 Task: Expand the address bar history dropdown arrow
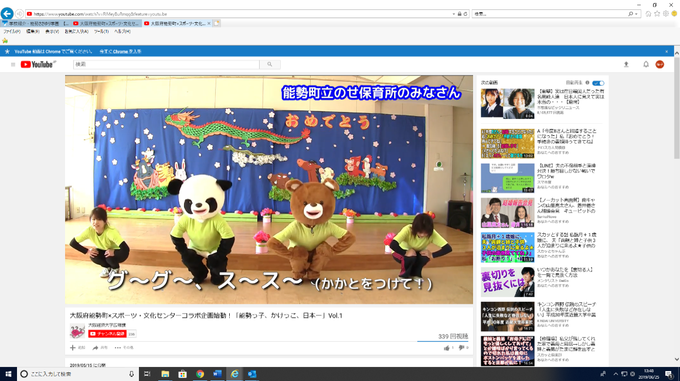tap(454, 13)
